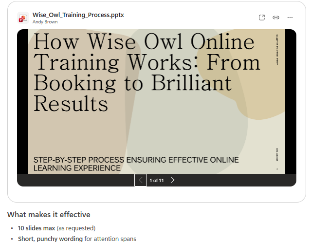The image size is (310, 242).
Task: Click the '10 slides max' bullet text
Action: [x=36, y=228]
